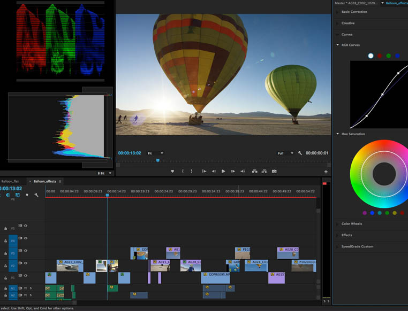
Task: Go to Out point in monitor
Action: click(x=243, y=172)
